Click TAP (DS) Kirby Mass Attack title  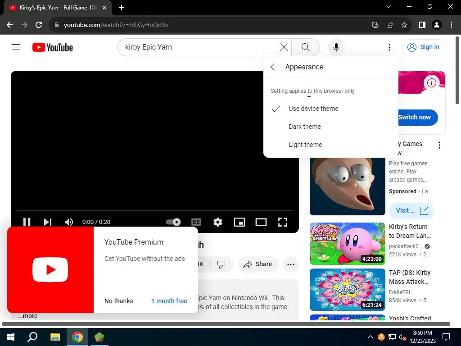[x=410, y=277]
